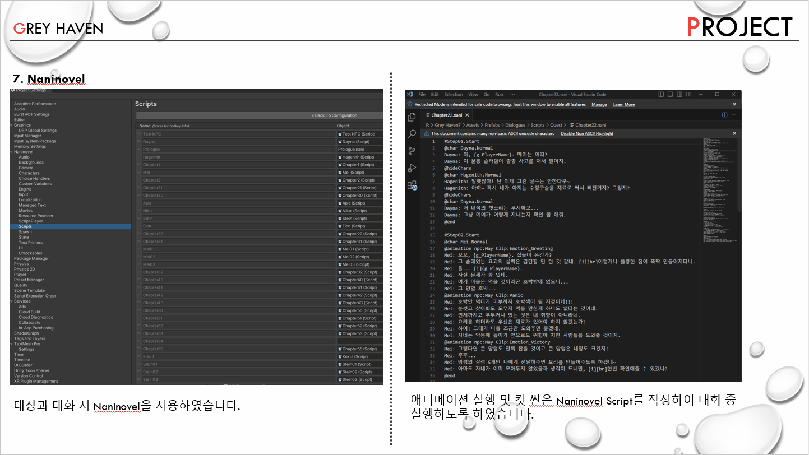Open Run and Debug in VS Code activity bar
Image resolution: width=809 pixels, height=455 pixels.
(x=412, y=168)
